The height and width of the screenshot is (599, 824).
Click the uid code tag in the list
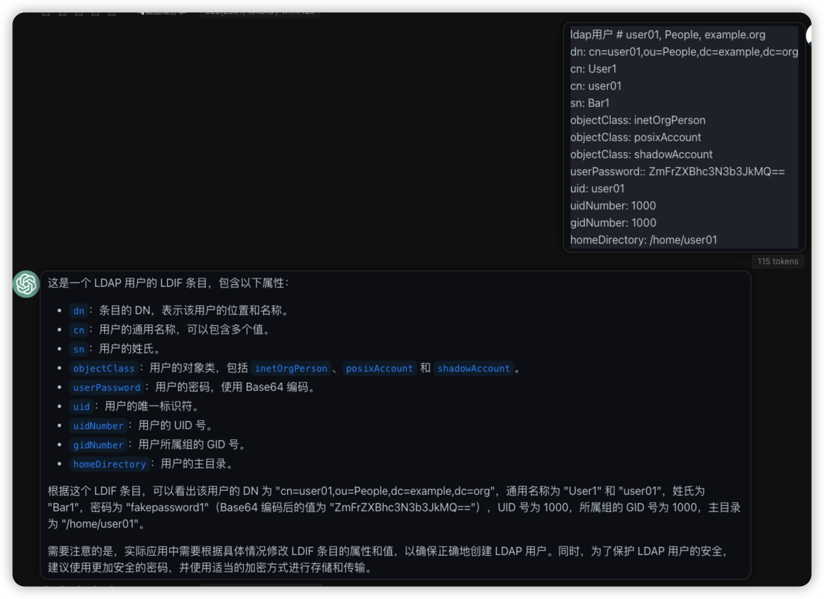[82, 407]
